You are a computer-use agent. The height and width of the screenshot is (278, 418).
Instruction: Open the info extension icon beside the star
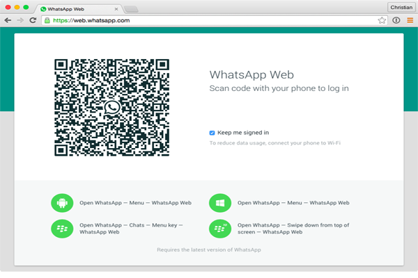pos(396,20)
